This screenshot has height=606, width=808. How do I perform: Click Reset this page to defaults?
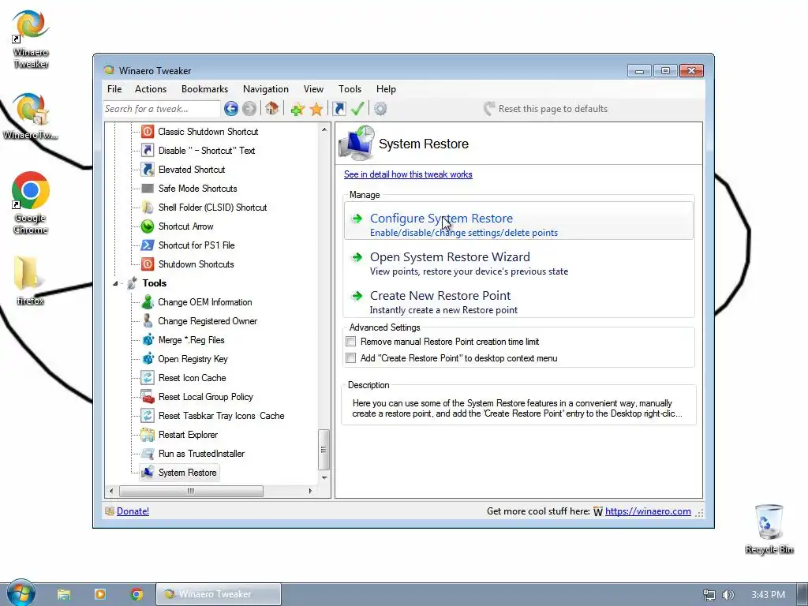546,109
